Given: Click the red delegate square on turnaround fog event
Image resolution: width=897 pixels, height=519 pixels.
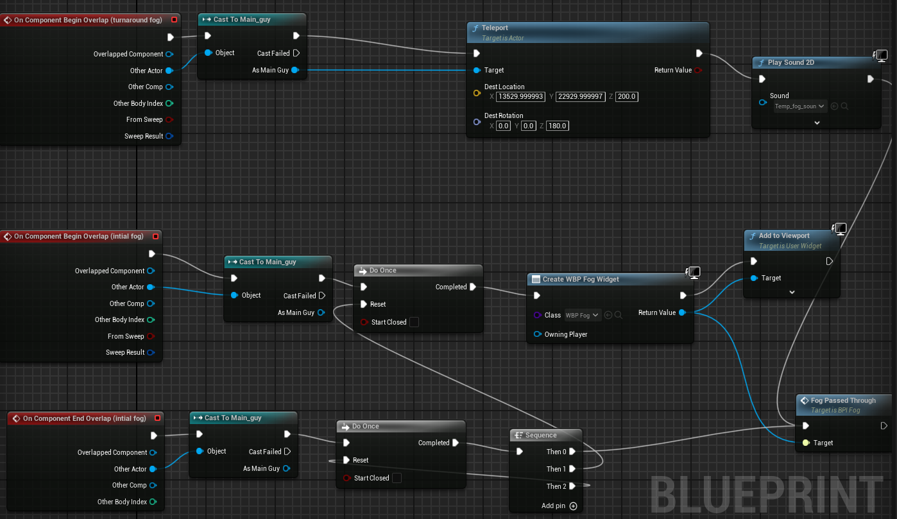Looking at the screenshot, I should point(174,20).
